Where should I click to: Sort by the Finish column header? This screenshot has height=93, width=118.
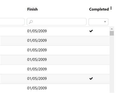pos(32,9)
